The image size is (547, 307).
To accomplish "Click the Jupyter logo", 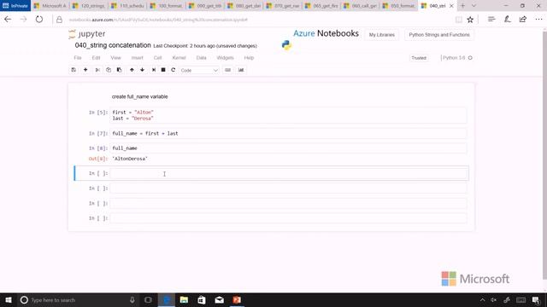I will click(87, 34).
